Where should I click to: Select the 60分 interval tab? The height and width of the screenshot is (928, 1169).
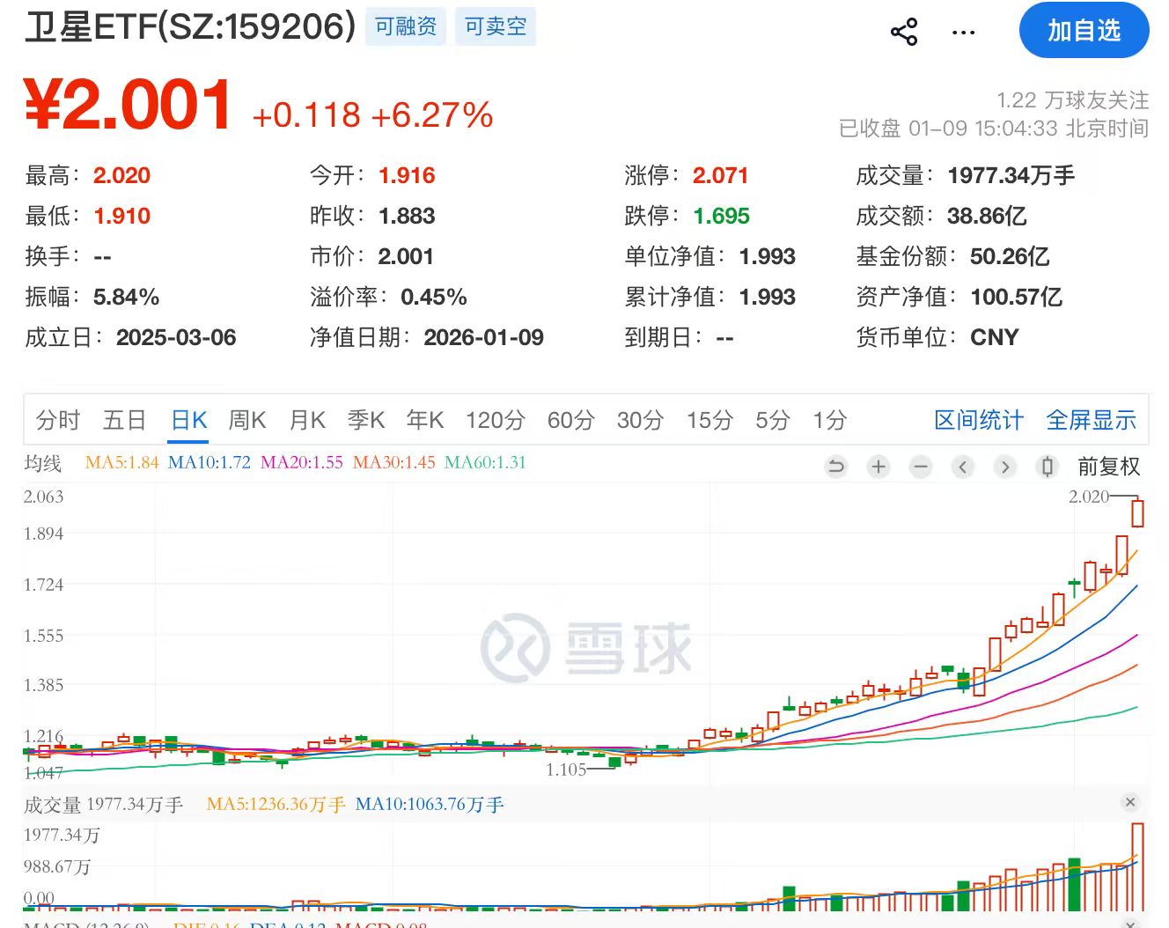[x=570, y=420]
